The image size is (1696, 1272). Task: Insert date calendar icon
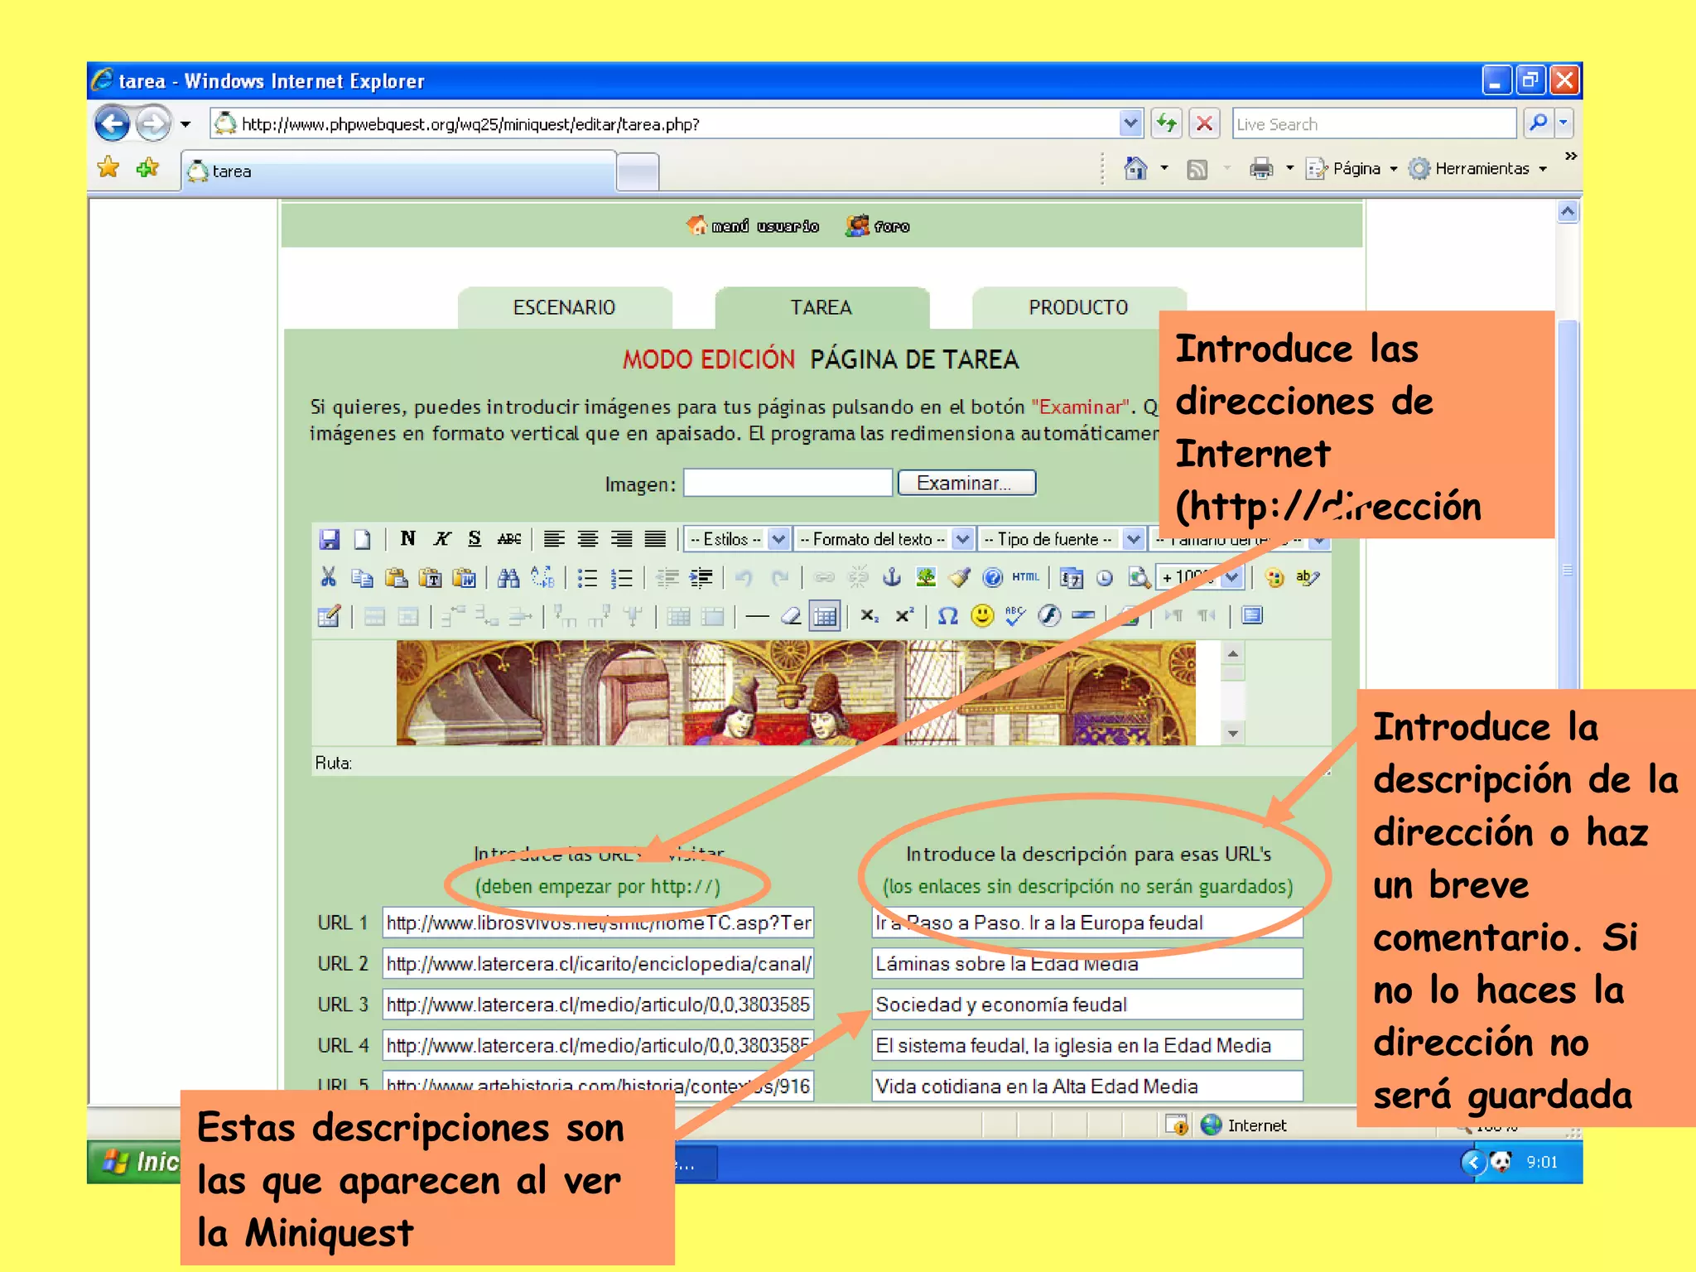point(1072,577)
